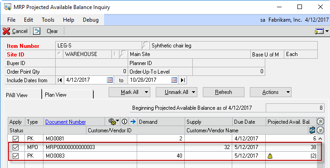
Task: Uncheck the Apply box for MO0083
Action: click(x=15, y=156)
